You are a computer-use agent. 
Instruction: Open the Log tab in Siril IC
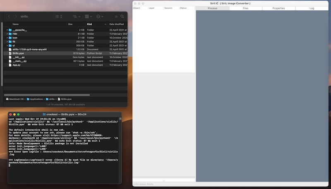pyautogui.click(x=312, y=8)
